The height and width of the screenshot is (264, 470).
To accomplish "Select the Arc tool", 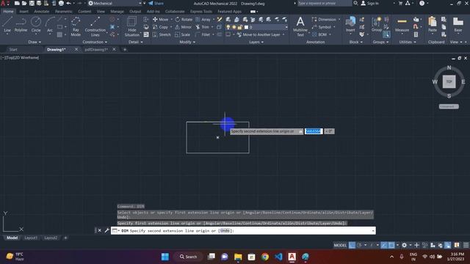I will tap(50, 24).
